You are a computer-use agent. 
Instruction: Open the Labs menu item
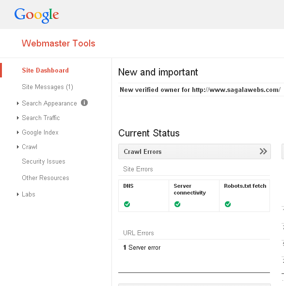29,194
